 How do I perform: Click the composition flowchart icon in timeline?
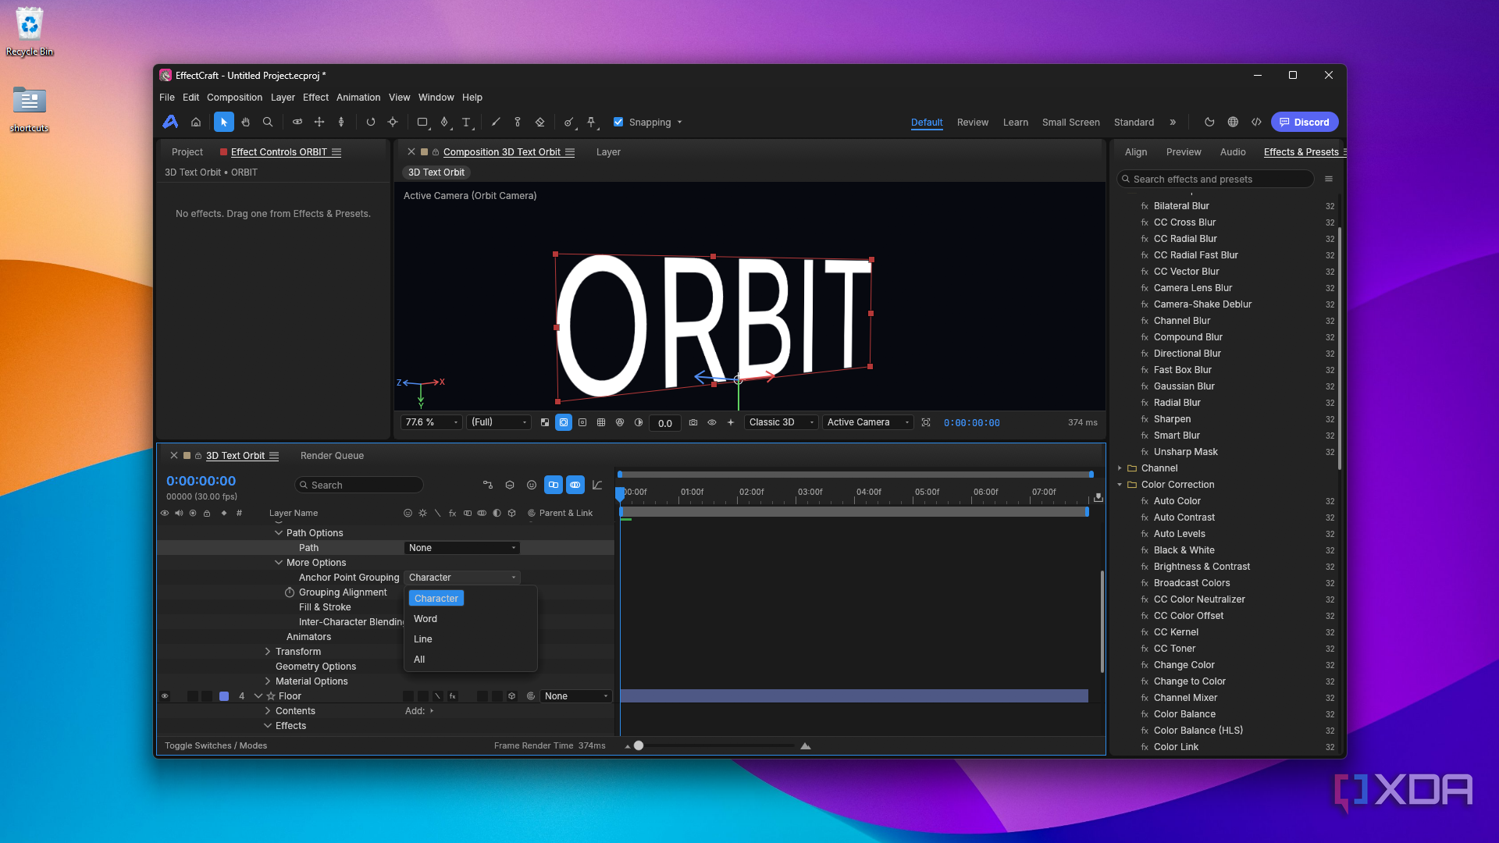(488, 485)
